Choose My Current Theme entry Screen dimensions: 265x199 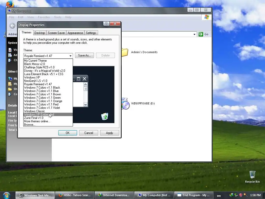[x=48, y=61]
